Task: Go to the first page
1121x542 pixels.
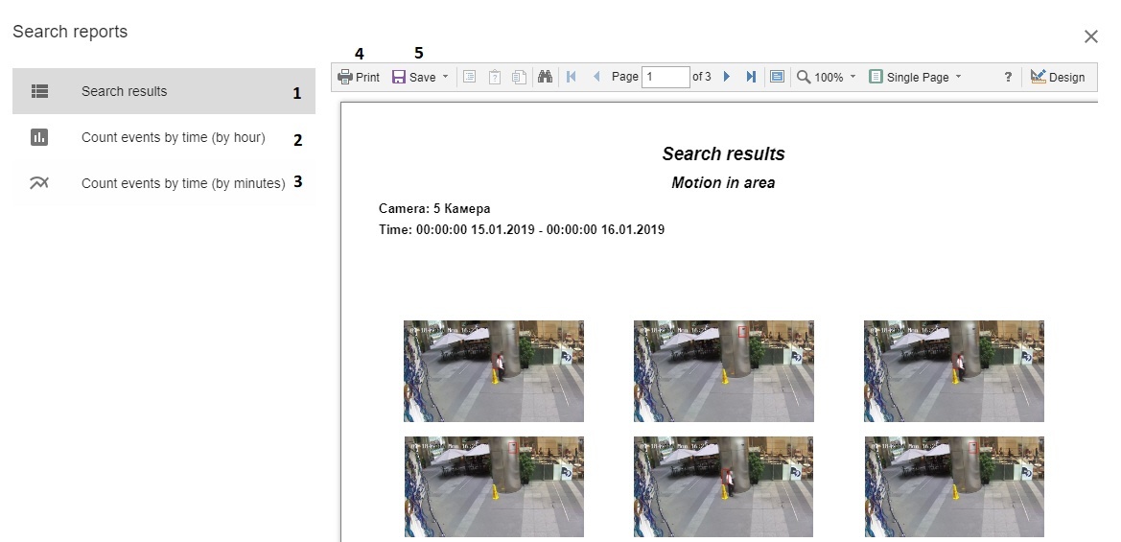Action: click(x=572, y=77)
